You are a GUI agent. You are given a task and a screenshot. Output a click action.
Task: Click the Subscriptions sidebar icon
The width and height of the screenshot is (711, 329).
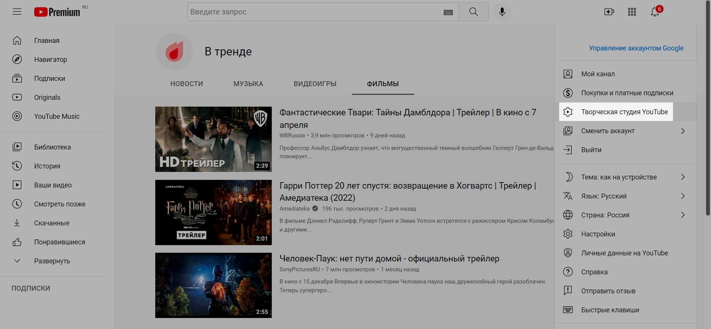[x=17, y=79]
